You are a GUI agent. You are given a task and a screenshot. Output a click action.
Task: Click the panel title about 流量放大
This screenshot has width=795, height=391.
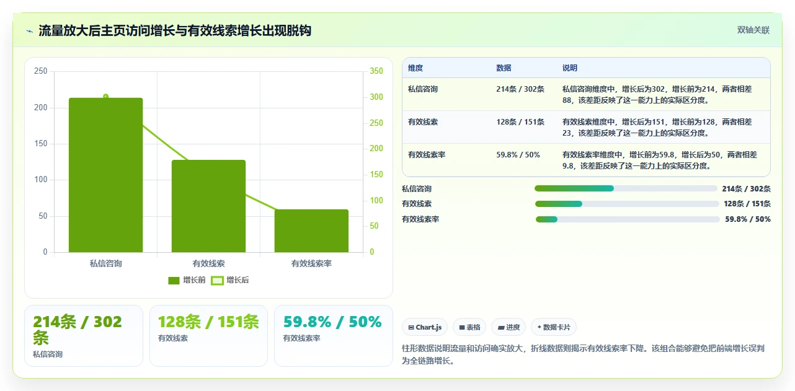[x=175, y=30]
